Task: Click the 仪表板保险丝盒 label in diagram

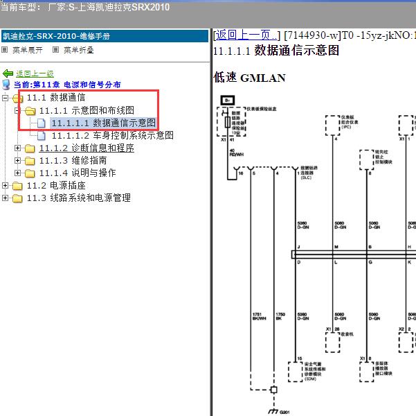Action: click(262, 109)
